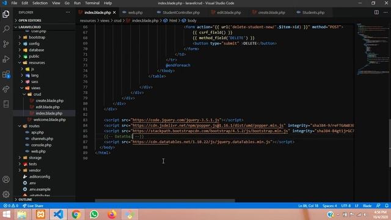Image resolution: width=391 pixels, height=220 pixels.
Task: Click the LF end-of-line status item
Action: 357,206
